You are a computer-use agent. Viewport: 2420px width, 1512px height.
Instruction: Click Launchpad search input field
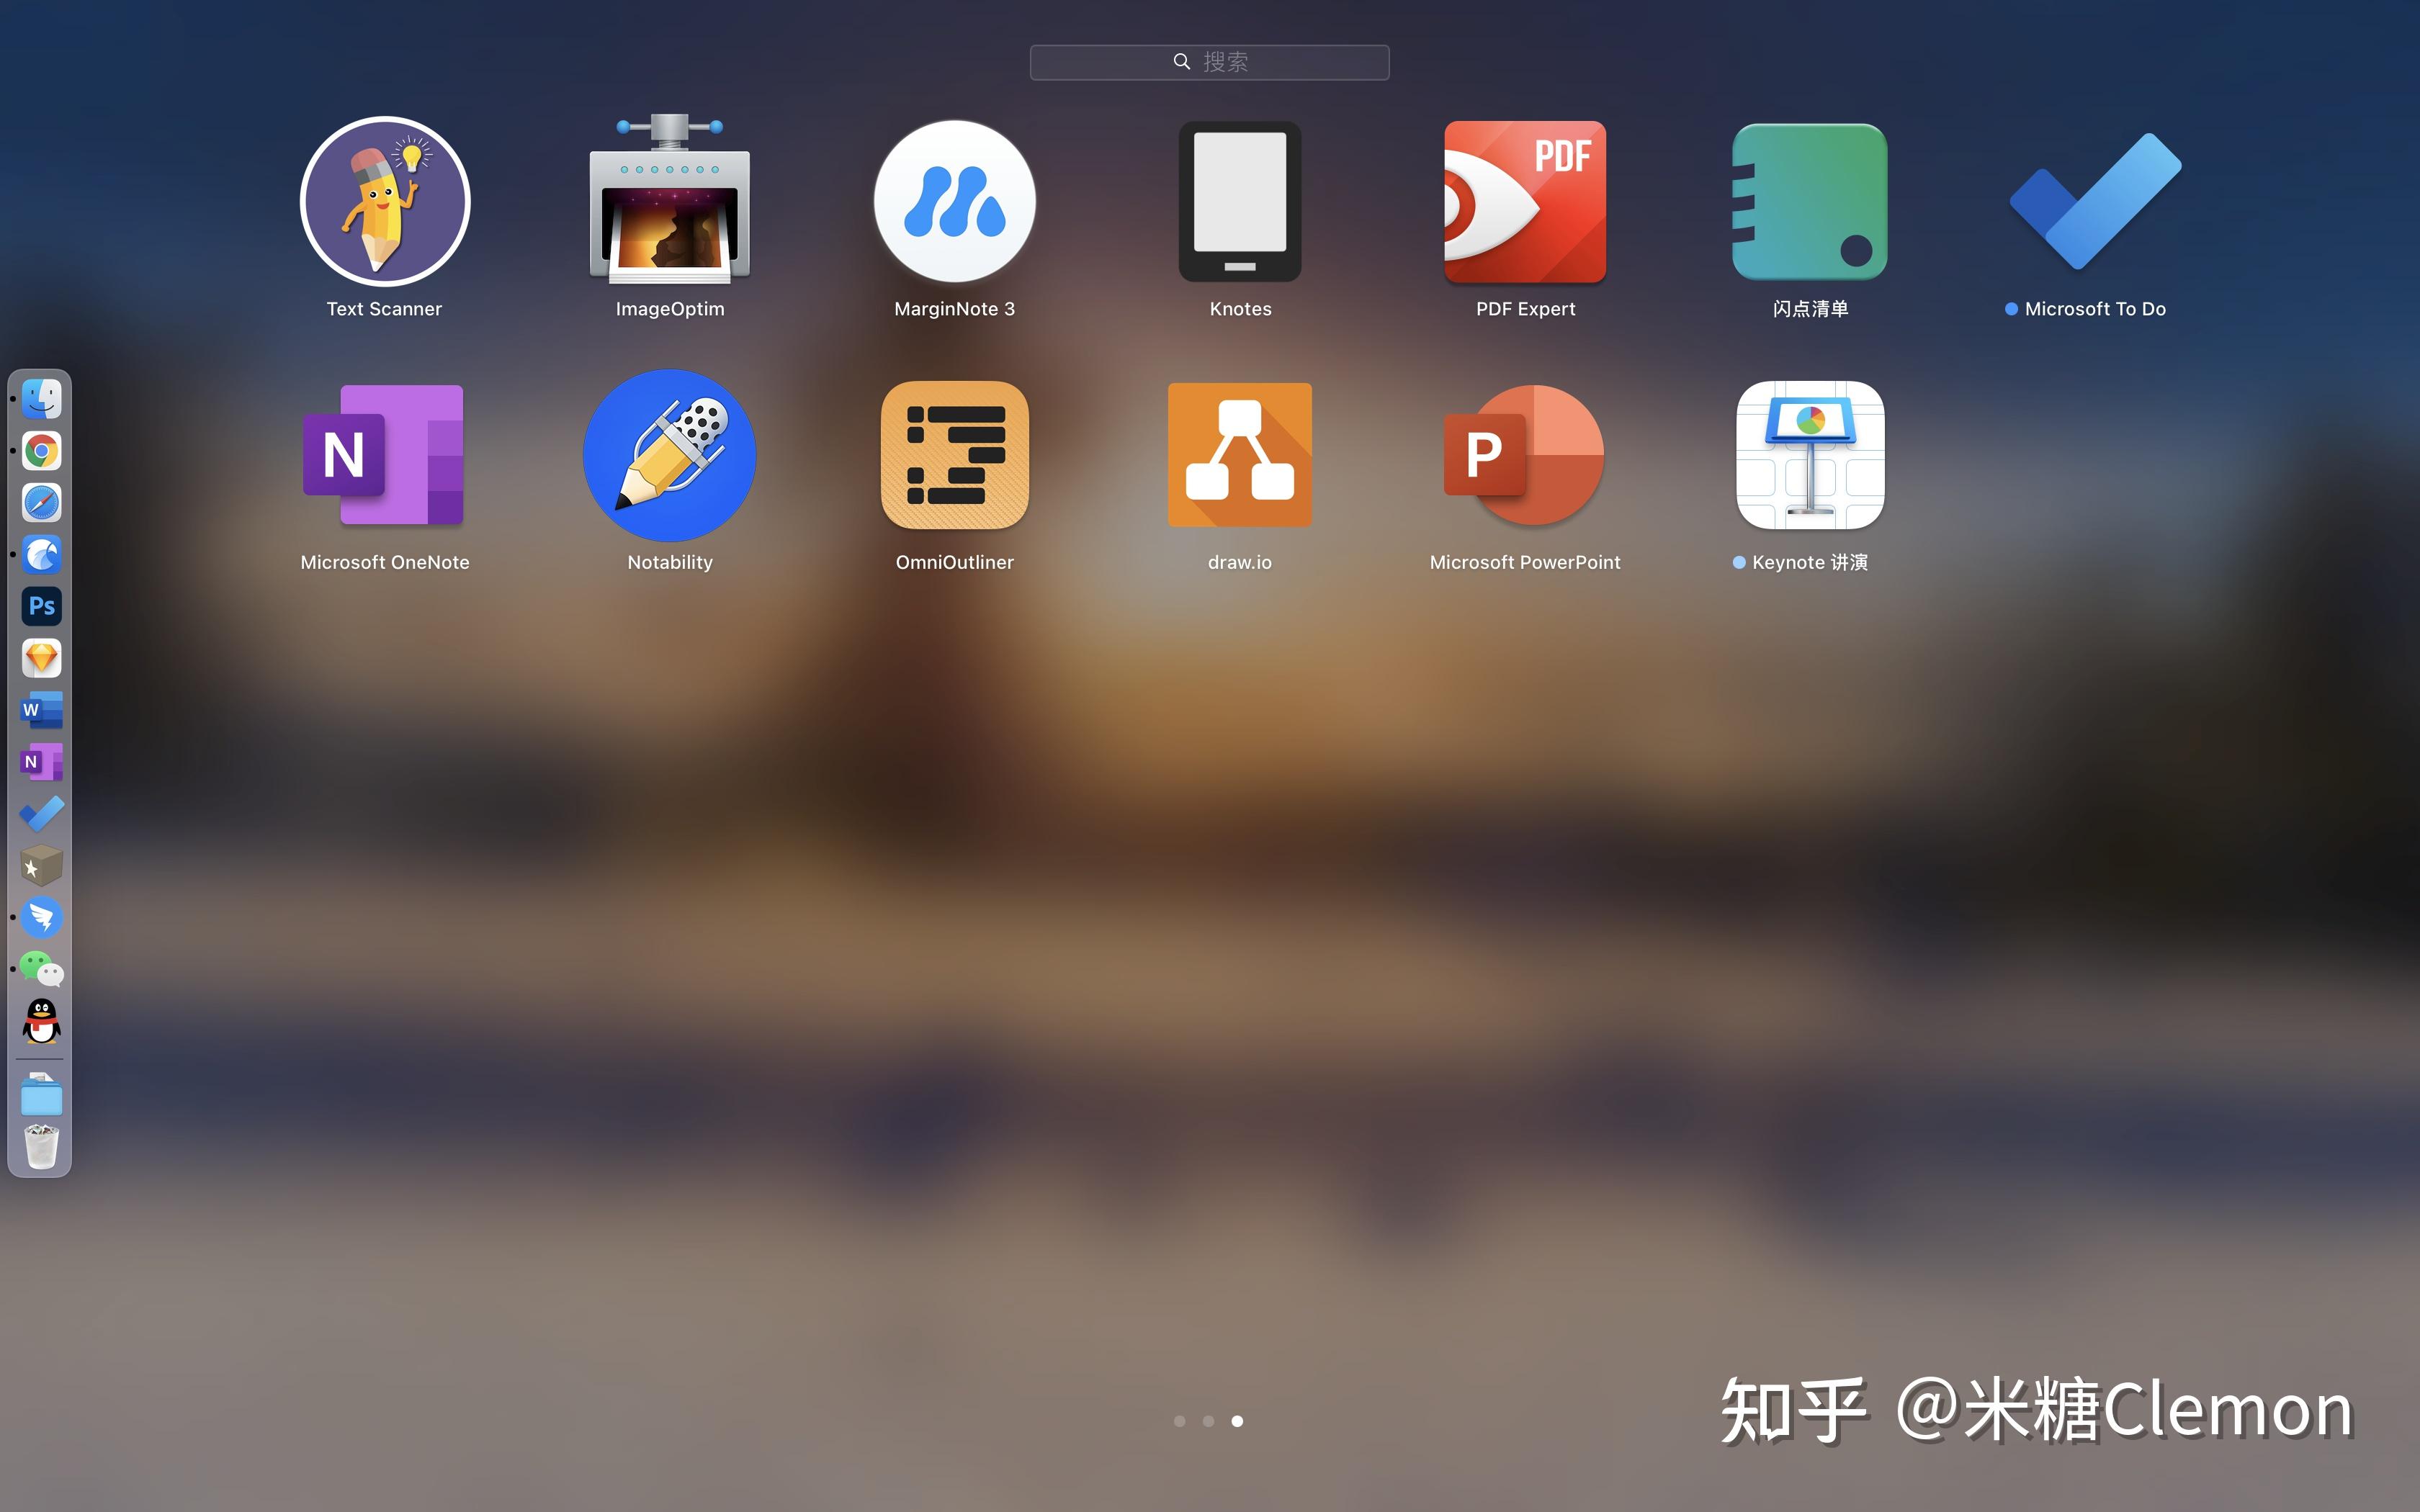1211,63
